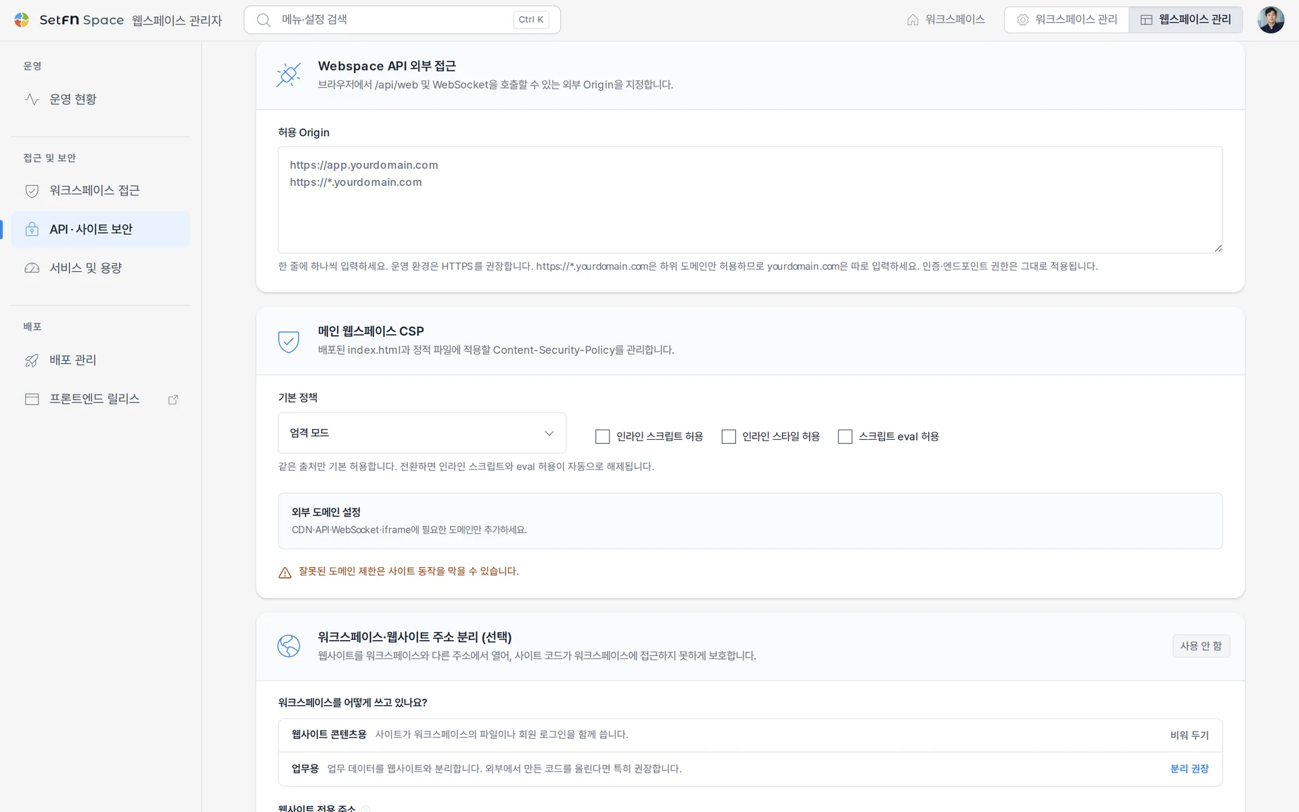The height and width of the screenshot is (812, 1299).
Task: Enable 스크립트 eval 허용 checkbox
Action: pos(845,436)
